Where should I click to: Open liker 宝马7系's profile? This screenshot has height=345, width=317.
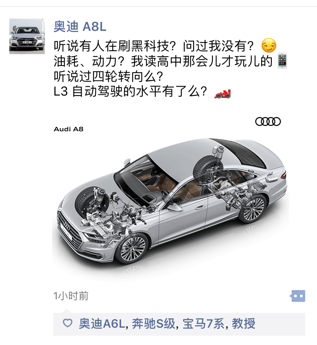click(x=203, y=323)
